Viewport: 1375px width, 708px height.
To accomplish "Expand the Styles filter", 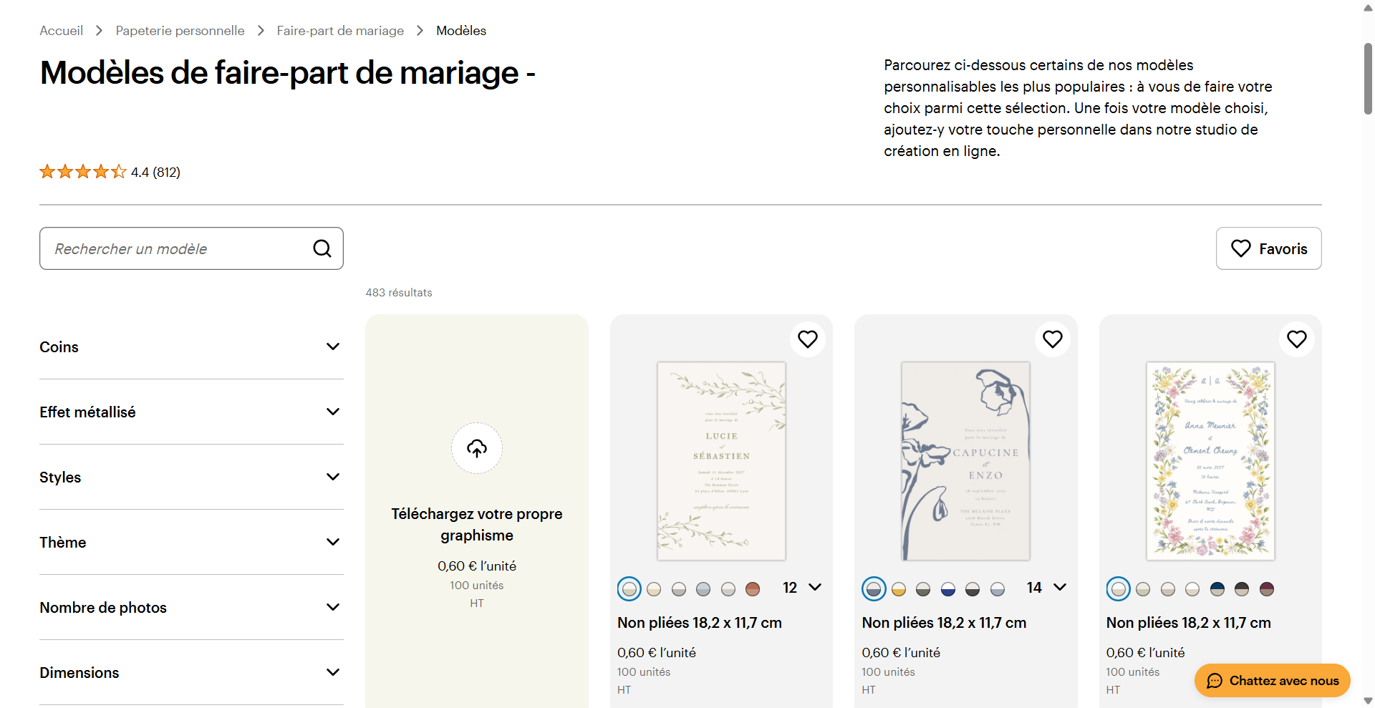I will pos(191,477).
